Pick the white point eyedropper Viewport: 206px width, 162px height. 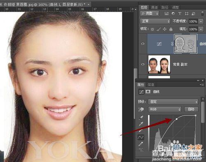coord(141,130)
